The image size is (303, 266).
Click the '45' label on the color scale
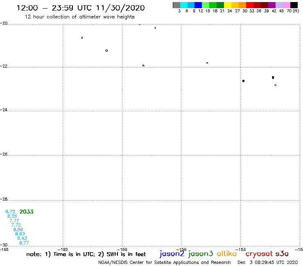(x=281, y=11)
